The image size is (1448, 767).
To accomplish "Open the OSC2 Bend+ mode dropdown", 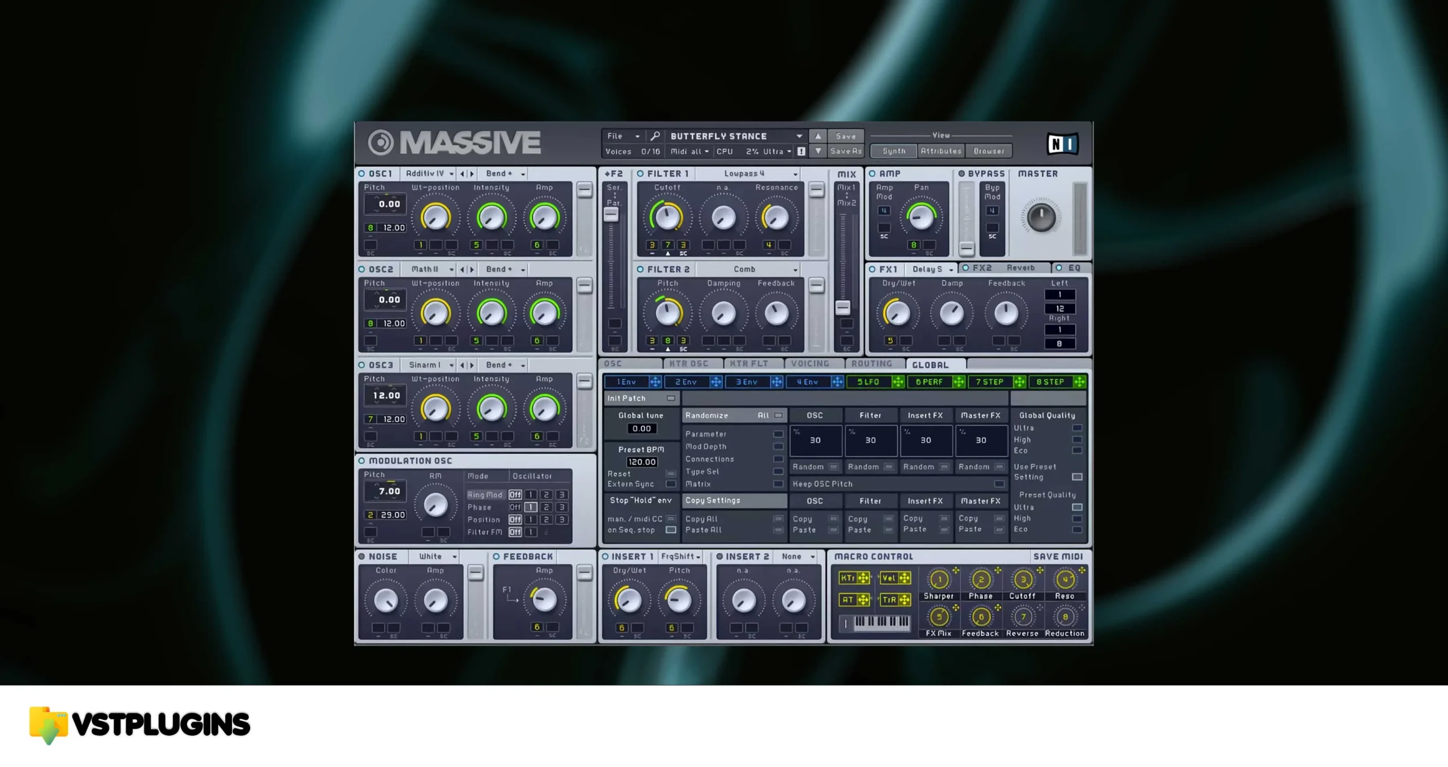I will click(505, 270).
